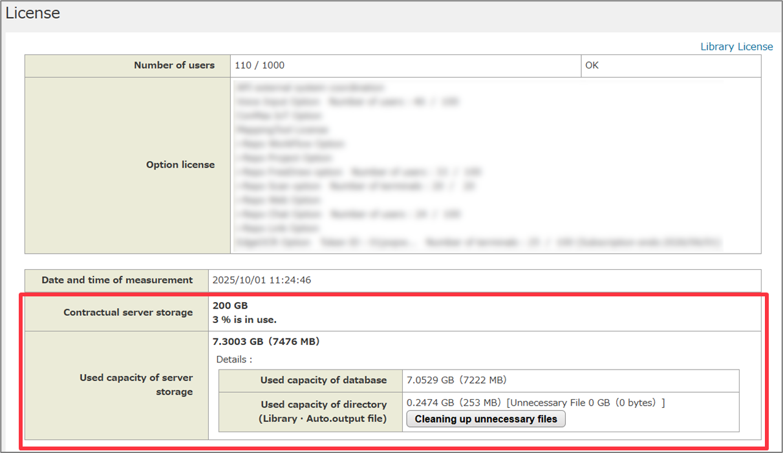The image size is (783, 453).
Task: Click the 200 GB storage value
Action: [230, 305]
